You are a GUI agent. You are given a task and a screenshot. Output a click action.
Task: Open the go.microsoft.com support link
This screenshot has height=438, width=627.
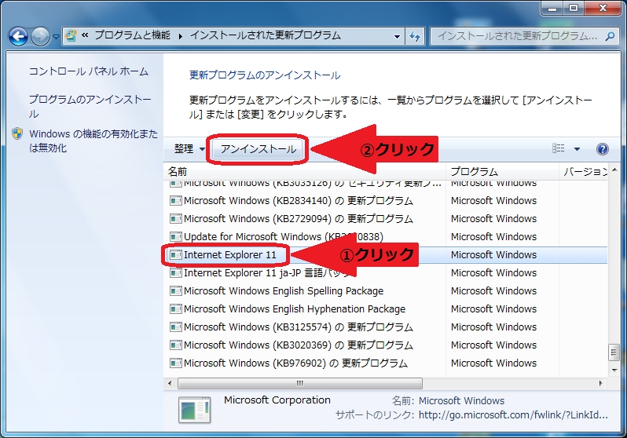(513, 415)
